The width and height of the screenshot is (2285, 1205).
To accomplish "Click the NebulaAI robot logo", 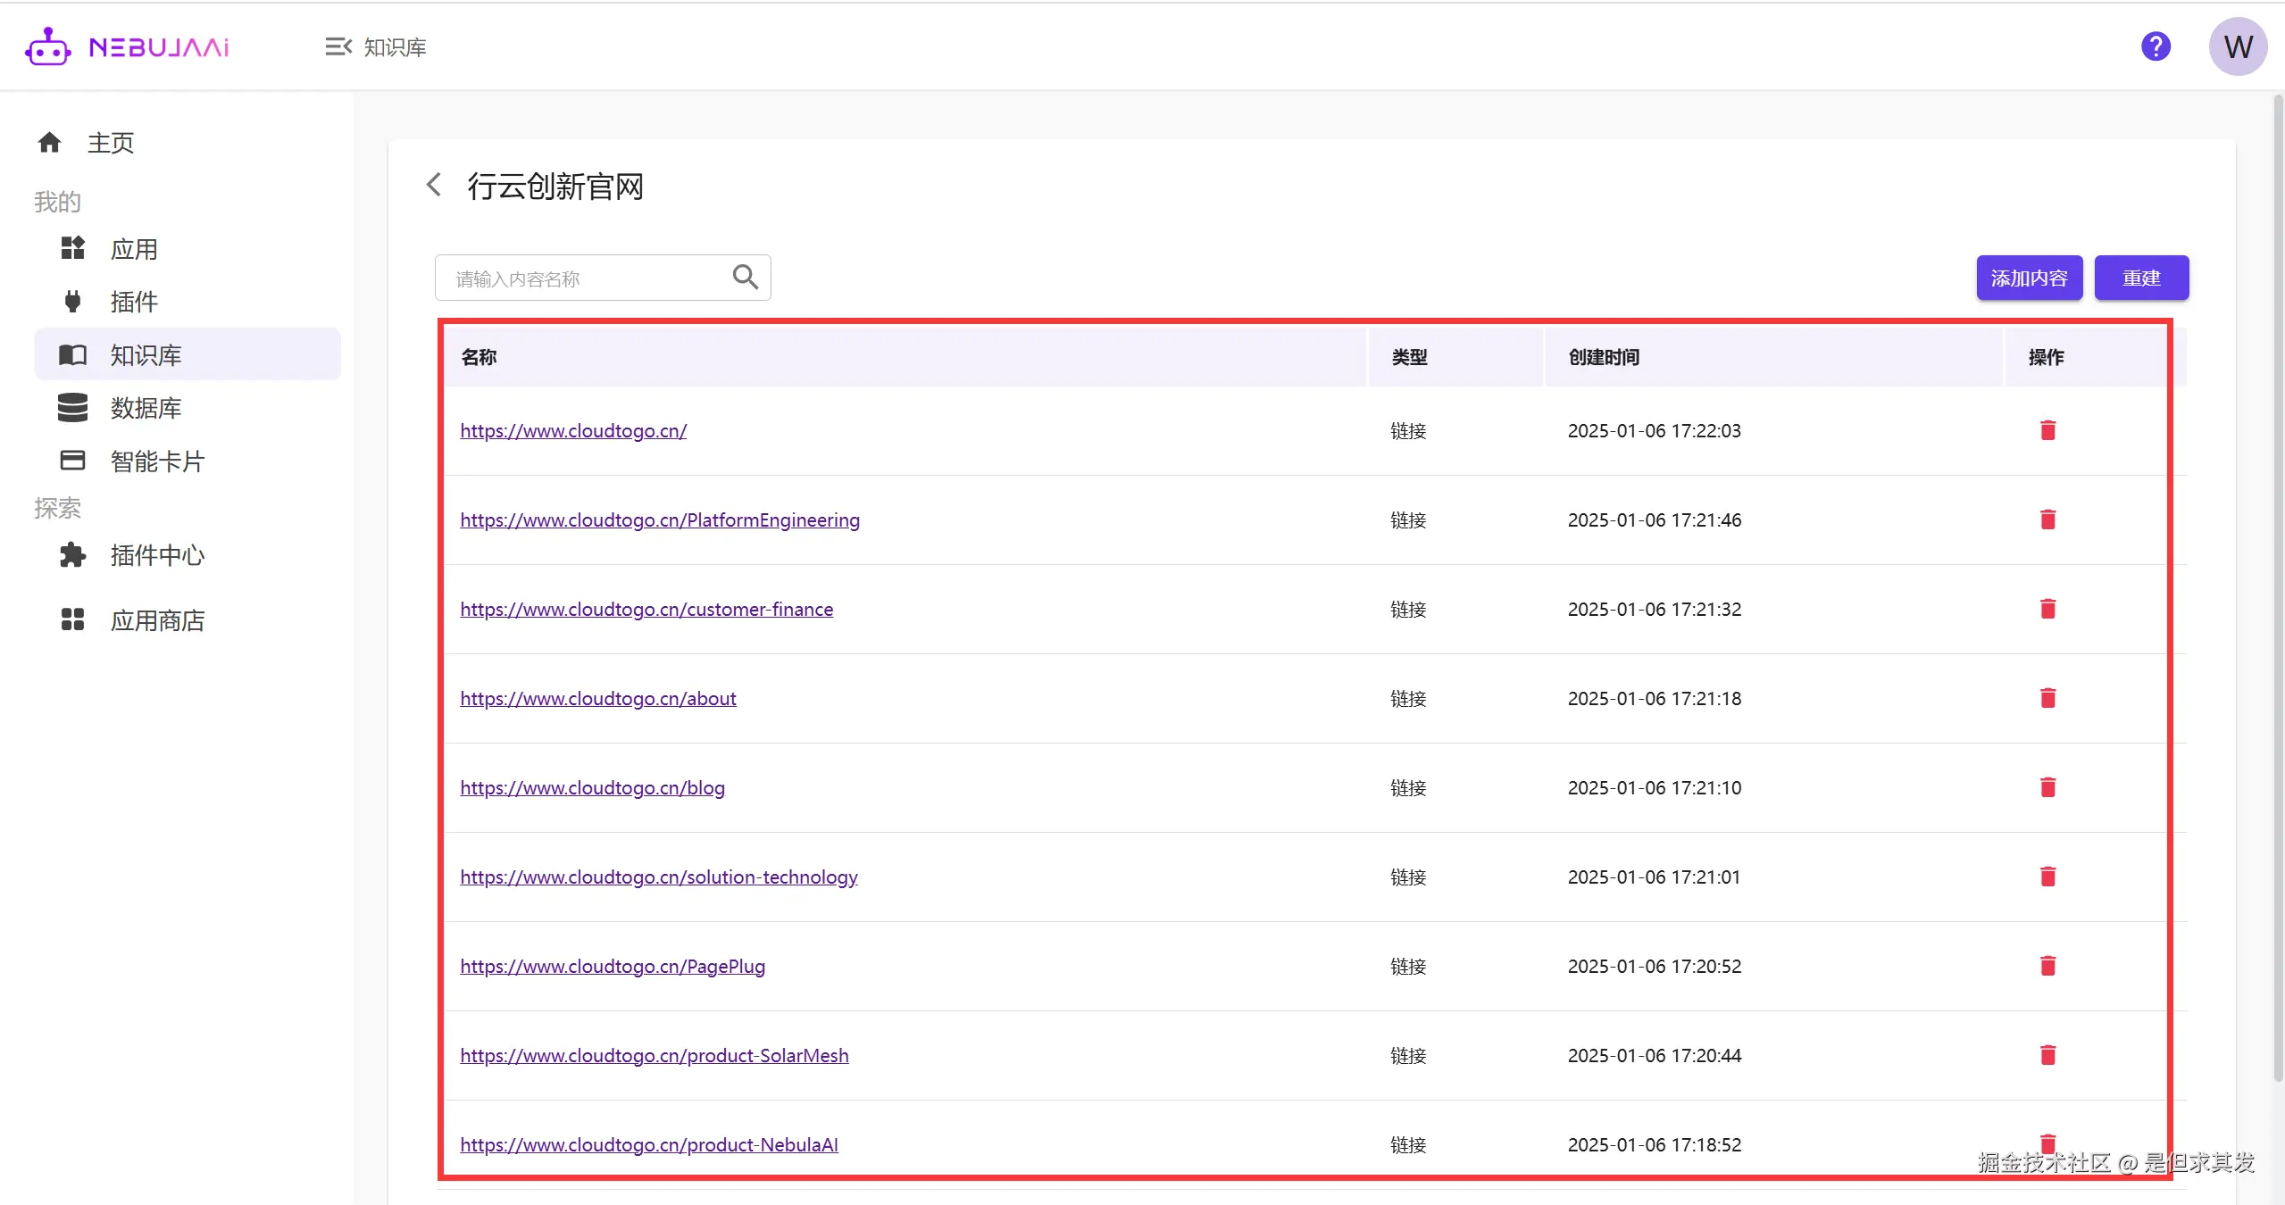I will click(x=47, y=46).
